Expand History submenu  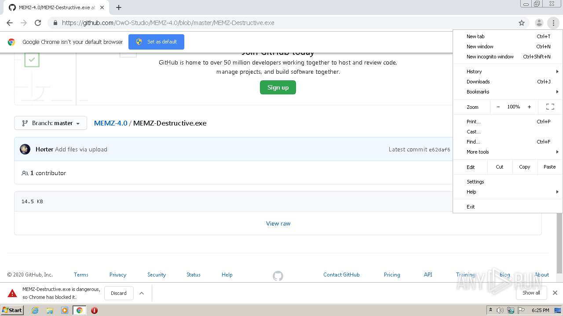(x=508, y=72)
